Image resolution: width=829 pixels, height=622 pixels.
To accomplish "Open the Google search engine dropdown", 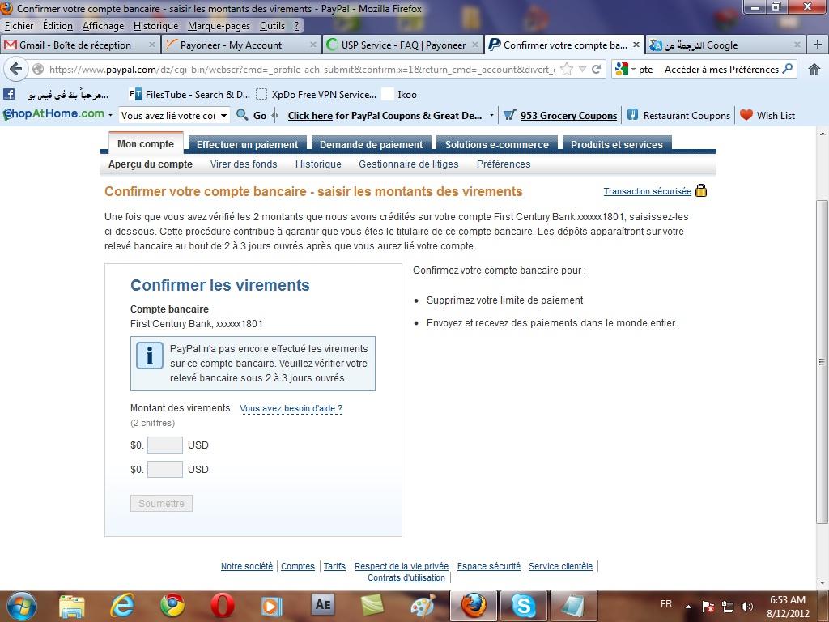I will (626, 70).
